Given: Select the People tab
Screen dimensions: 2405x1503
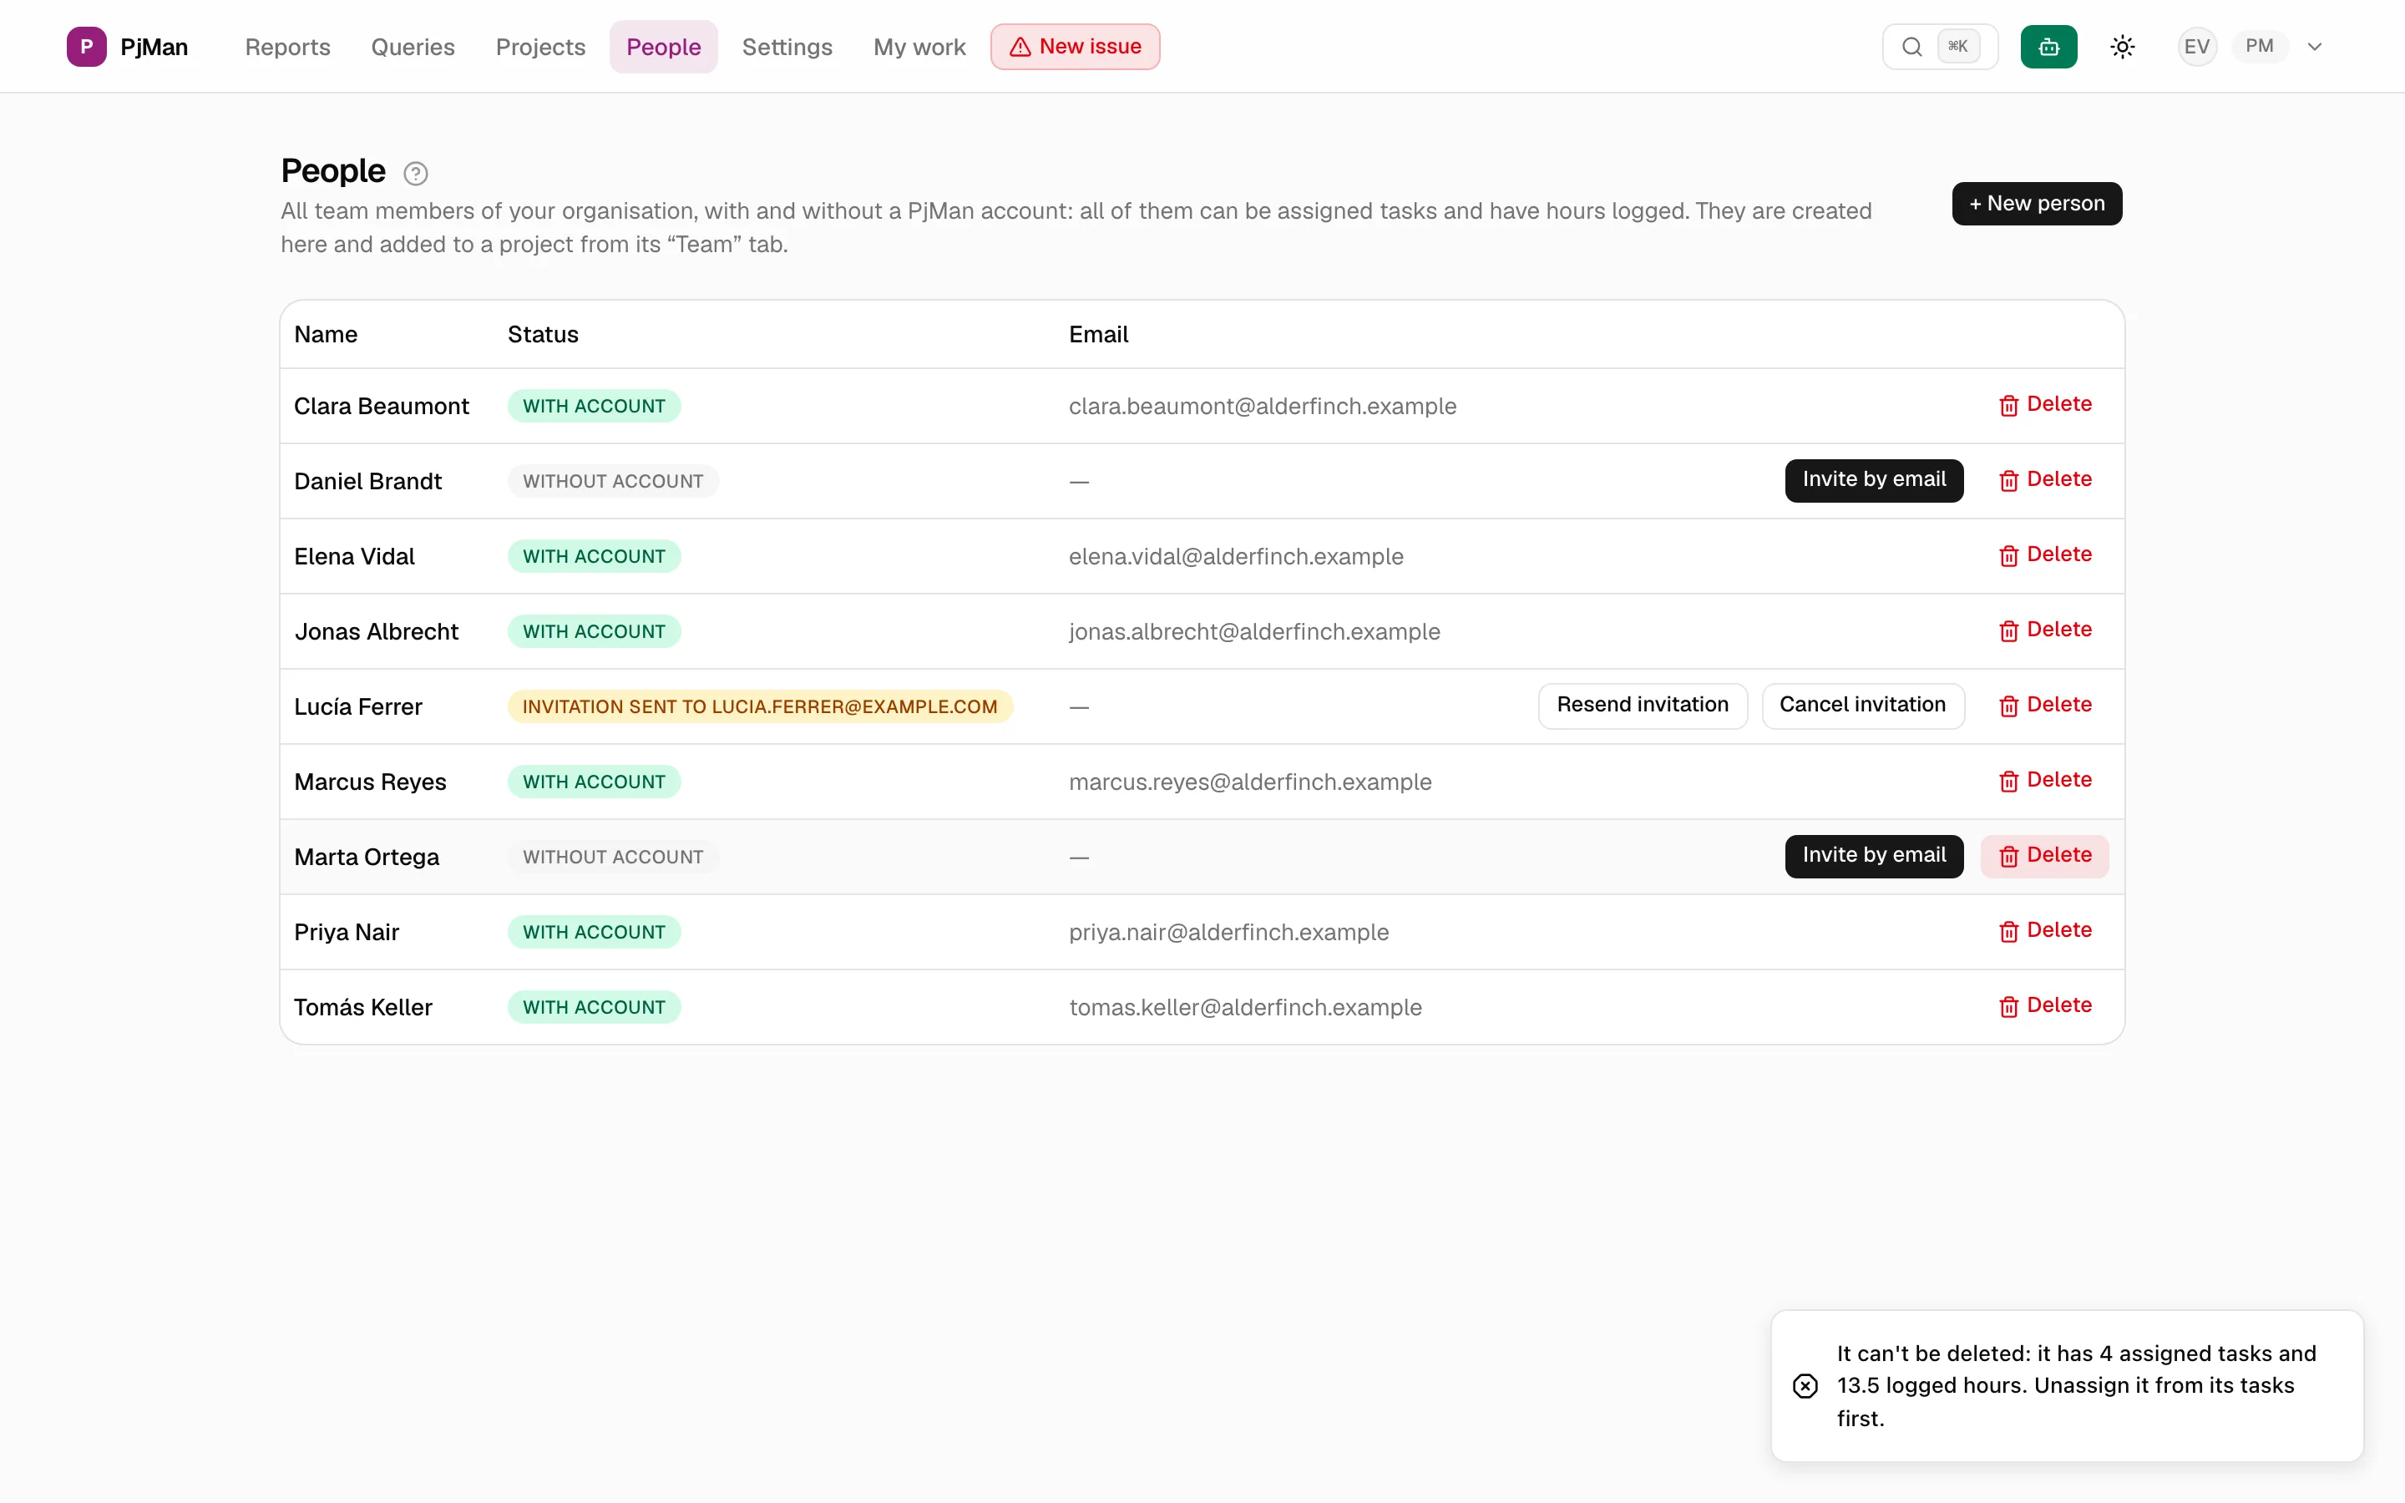Looking at the screenshot, I should coord(663,47).
